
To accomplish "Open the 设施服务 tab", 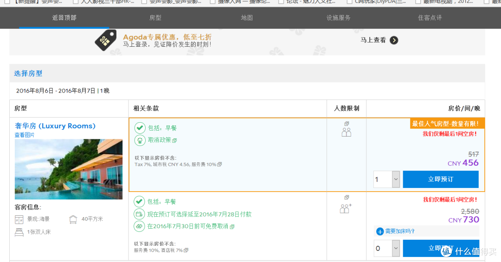I will pos(338,18).
